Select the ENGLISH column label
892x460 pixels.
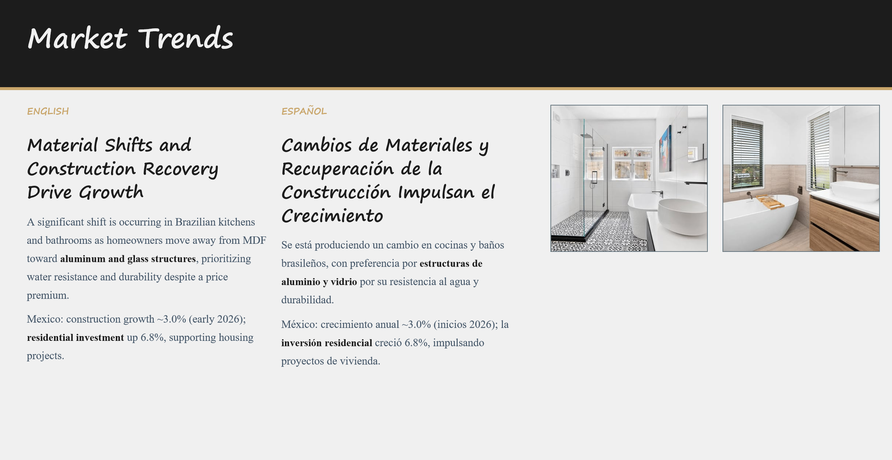coord(48,111)
